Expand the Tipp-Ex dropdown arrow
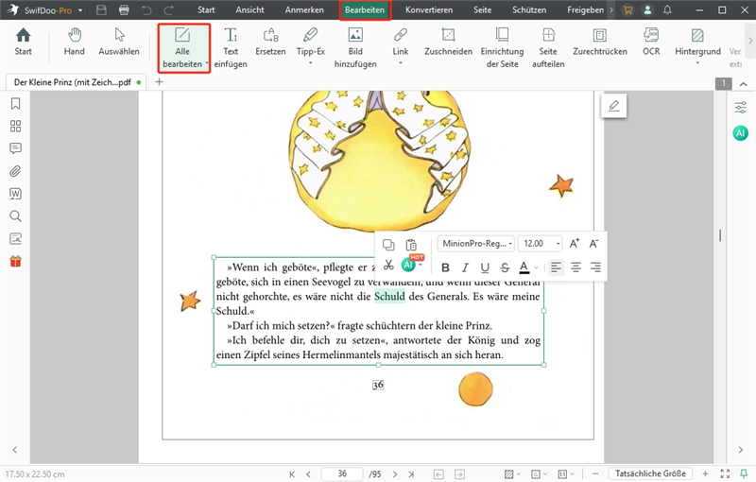Image resolution: width=756 pixels, height=482 pixels. click(311, 63)
